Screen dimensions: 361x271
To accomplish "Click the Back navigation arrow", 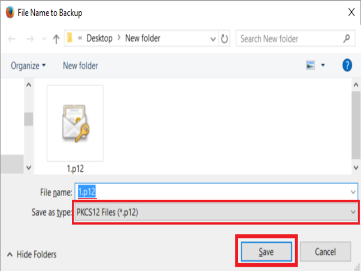I will click(12, 39).
